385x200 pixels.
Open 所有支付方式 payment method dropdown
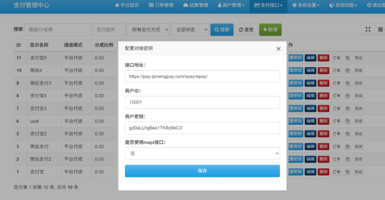point(148,30)
